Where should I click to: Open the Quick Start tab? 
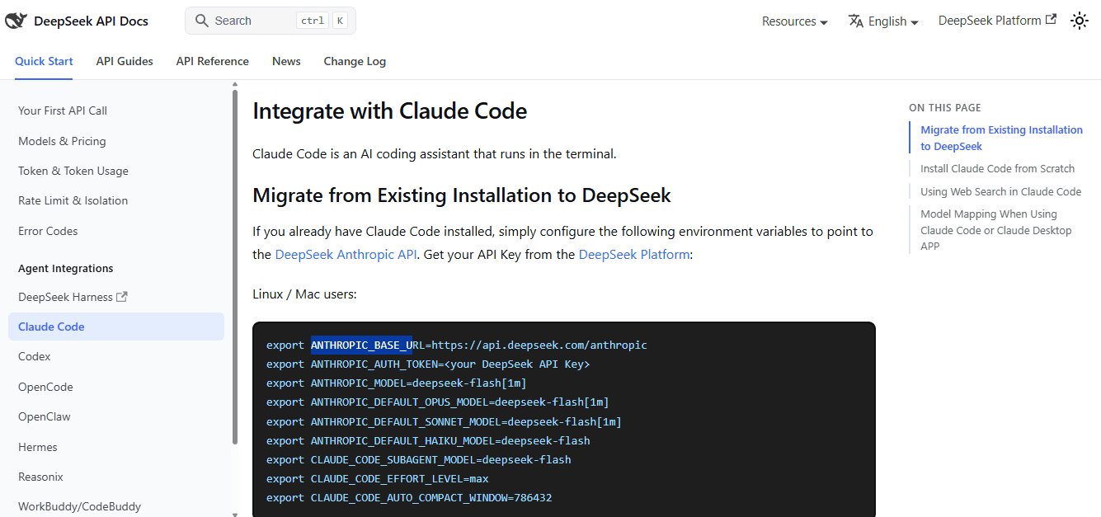44,61
